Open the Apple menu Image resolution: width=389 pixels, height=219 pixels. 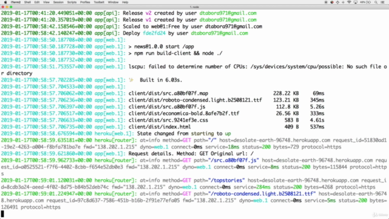click(5, 2)
